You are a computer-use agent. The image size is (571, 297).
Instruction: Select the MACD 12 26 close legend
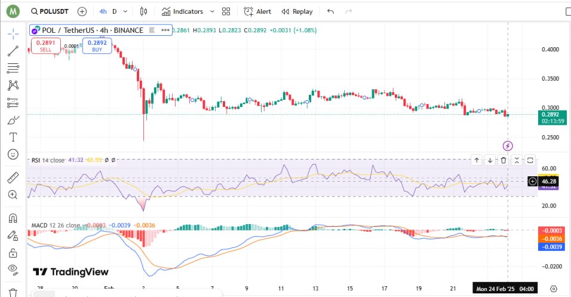click(x=56, y=225)
